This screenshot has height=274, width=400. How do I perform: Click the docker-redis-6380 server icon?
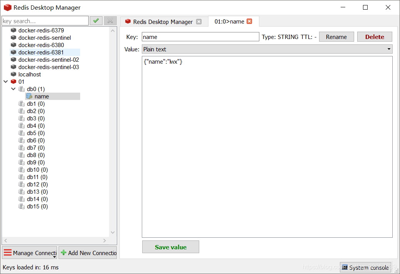click(x=13, y=45)
